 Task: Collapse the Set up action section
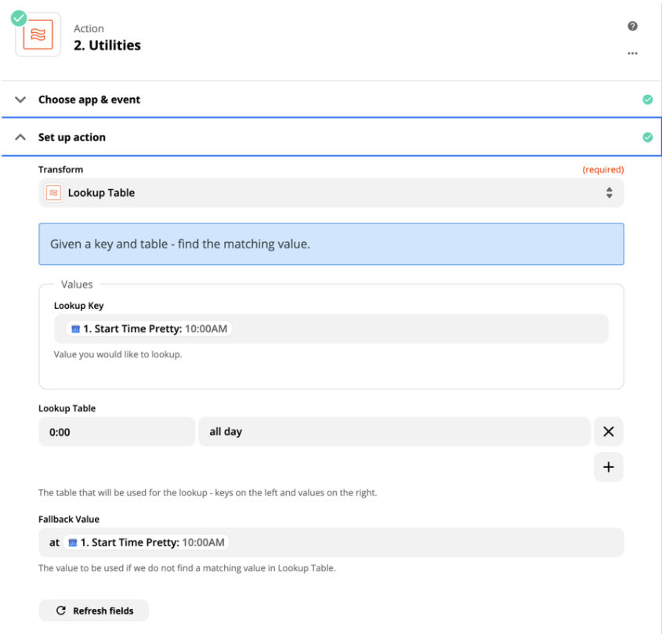[21, 137]
